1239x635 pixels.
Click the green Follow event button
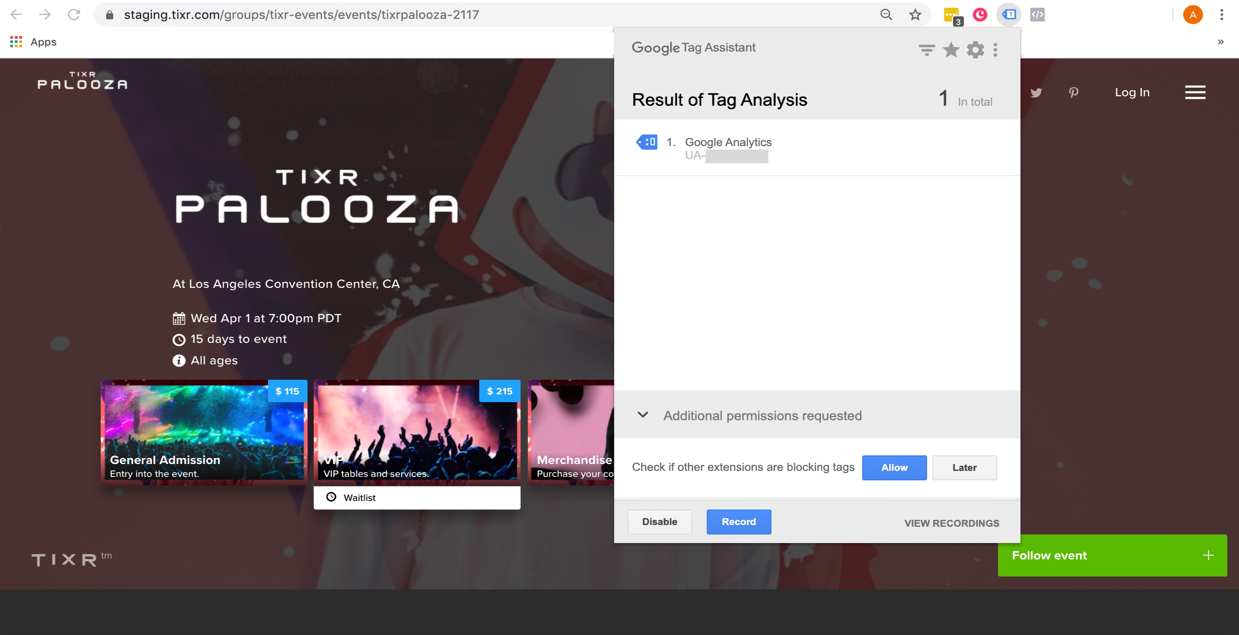[x=1112, y=555]
